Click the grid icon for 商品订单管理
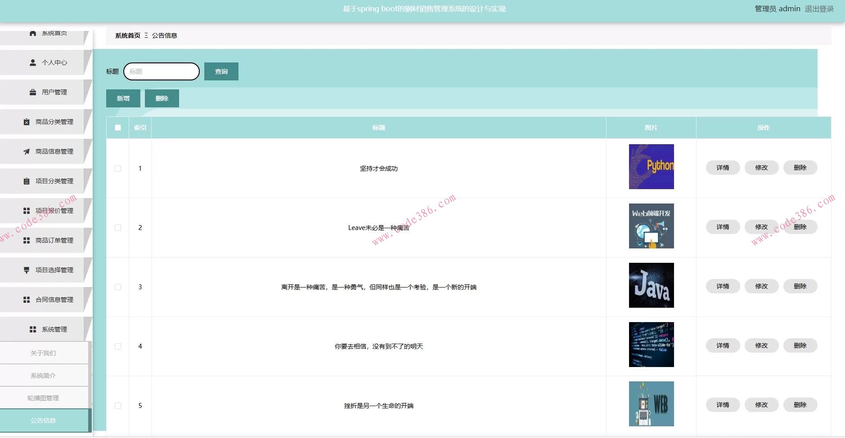This screenshot has height=438, width=845. tap(27, 240)
